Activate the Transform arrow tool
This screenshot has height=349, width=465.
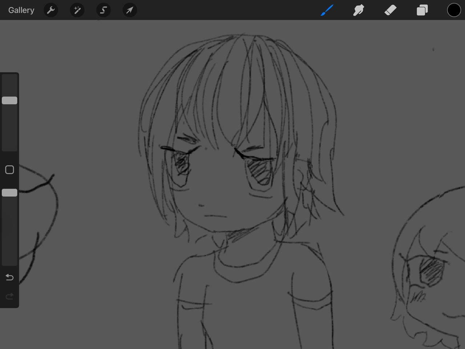click(129, 10)
